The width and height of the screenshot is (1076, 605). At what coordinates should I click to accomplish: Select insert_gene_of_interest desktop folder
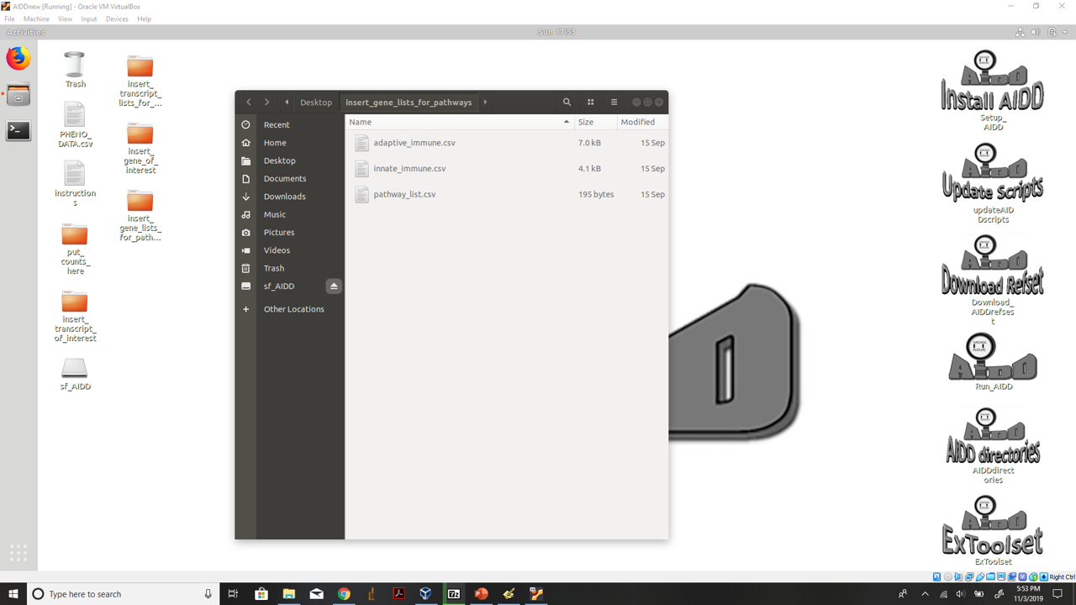coord(140,148)
